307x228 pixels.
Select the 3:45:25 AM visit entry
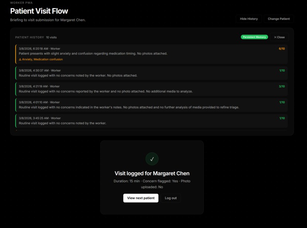pos(152,121)
